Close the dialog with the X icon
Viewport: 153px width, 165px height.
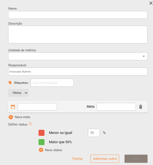coord(151,3)
